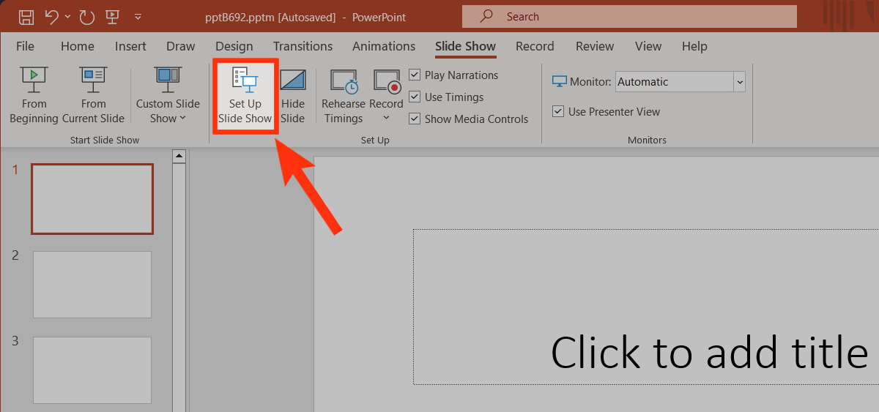Open the File menu
The height and width of the screenshot is (412, 879).
pos(25,46)
